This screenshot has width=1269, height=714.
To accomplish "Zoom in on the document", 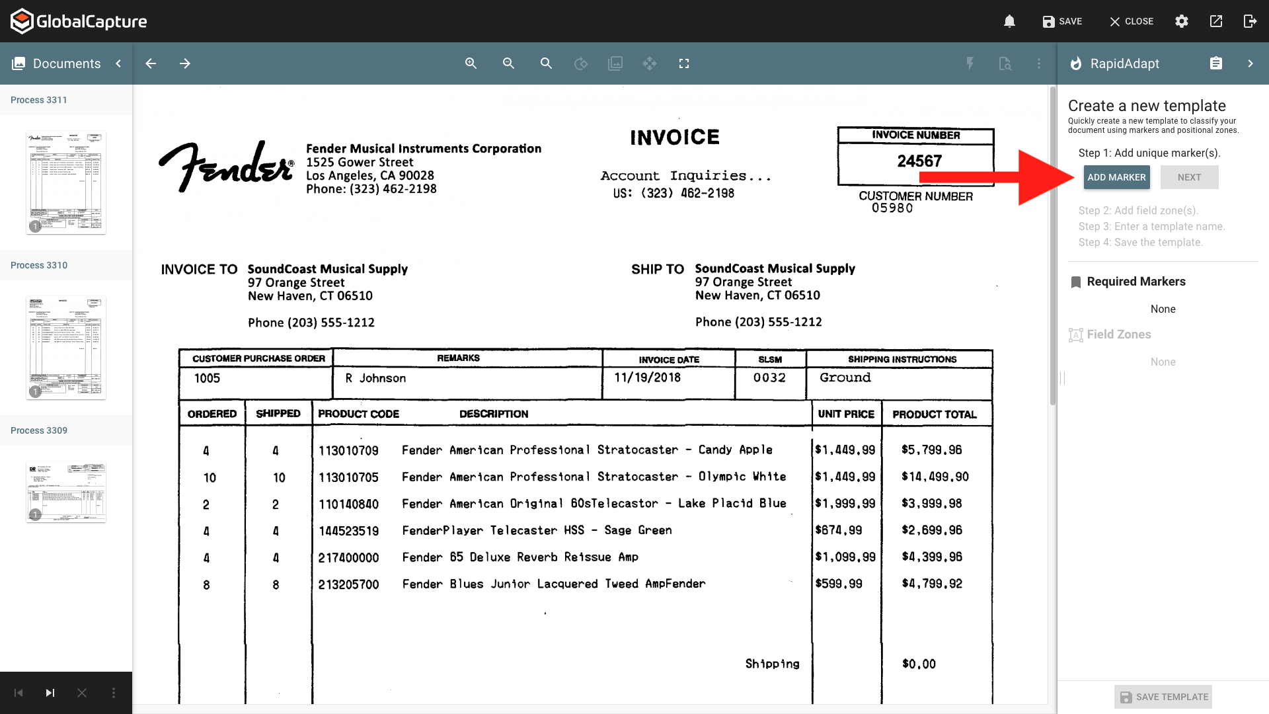I will pyautogui.click(x=471, y=63).
